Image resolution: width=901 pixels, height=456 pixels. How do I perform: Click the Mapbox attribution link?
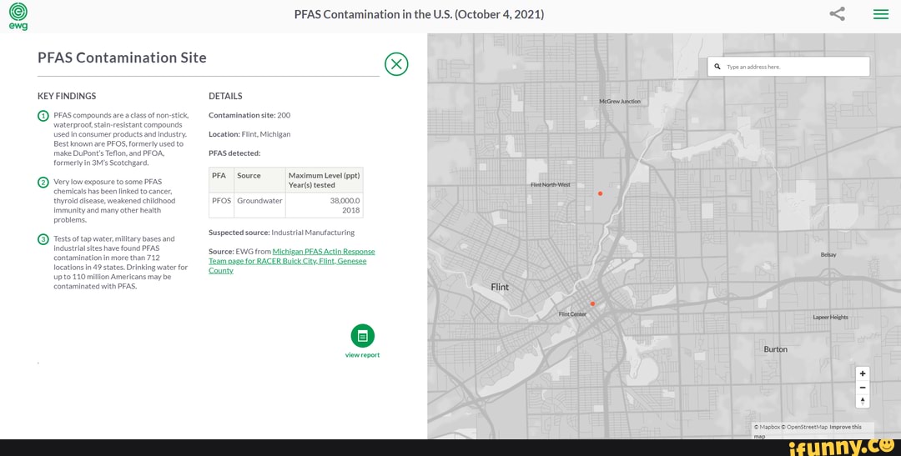click(x=767, y=428)
